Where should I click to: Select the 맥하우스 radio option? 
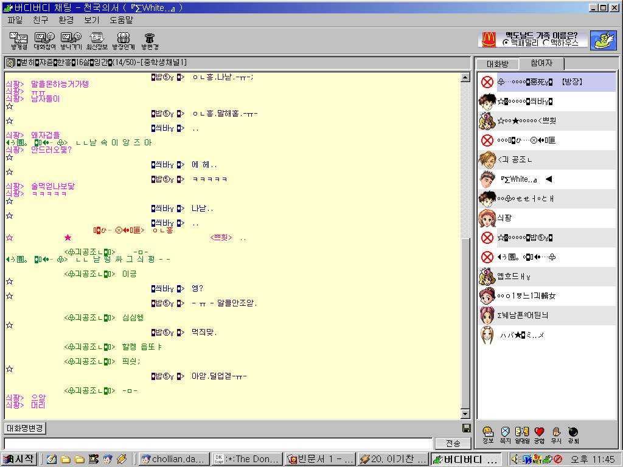pos(560,43)
